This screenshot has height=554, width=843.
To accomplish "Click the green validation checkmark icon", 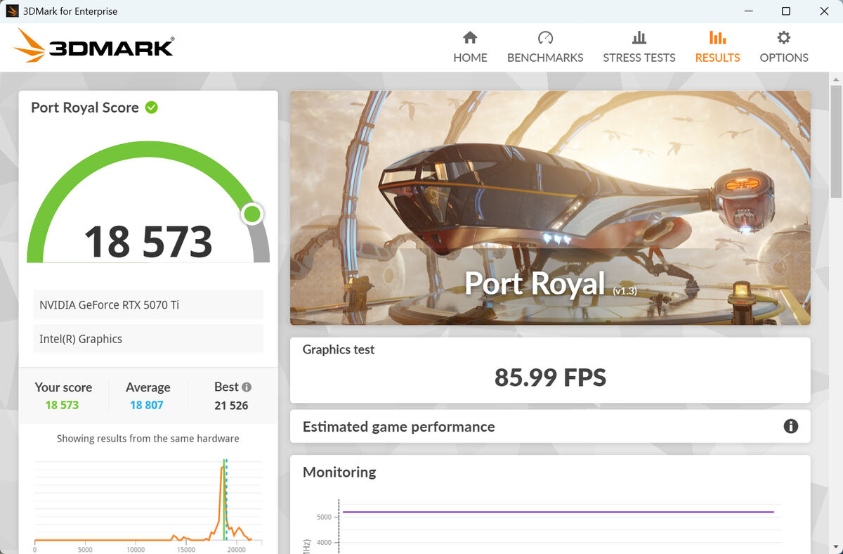I will point(151,108).
